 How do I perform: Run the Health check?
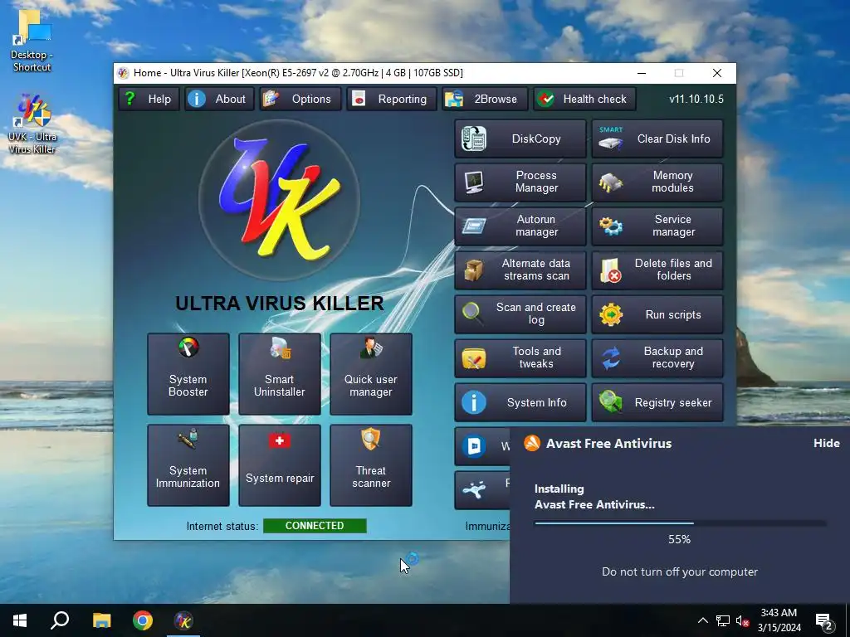coord(584,100)
